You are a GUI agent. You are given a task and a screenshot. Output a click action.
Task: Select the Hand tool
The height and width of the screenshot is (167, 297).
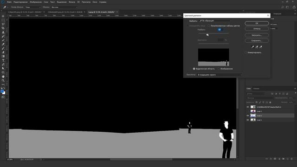tap(3, 76)
